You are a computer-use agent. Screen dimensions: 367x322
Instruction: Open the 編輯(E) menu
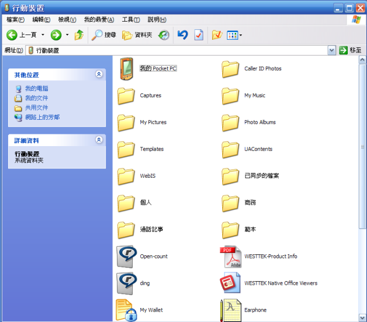(41, 20)
